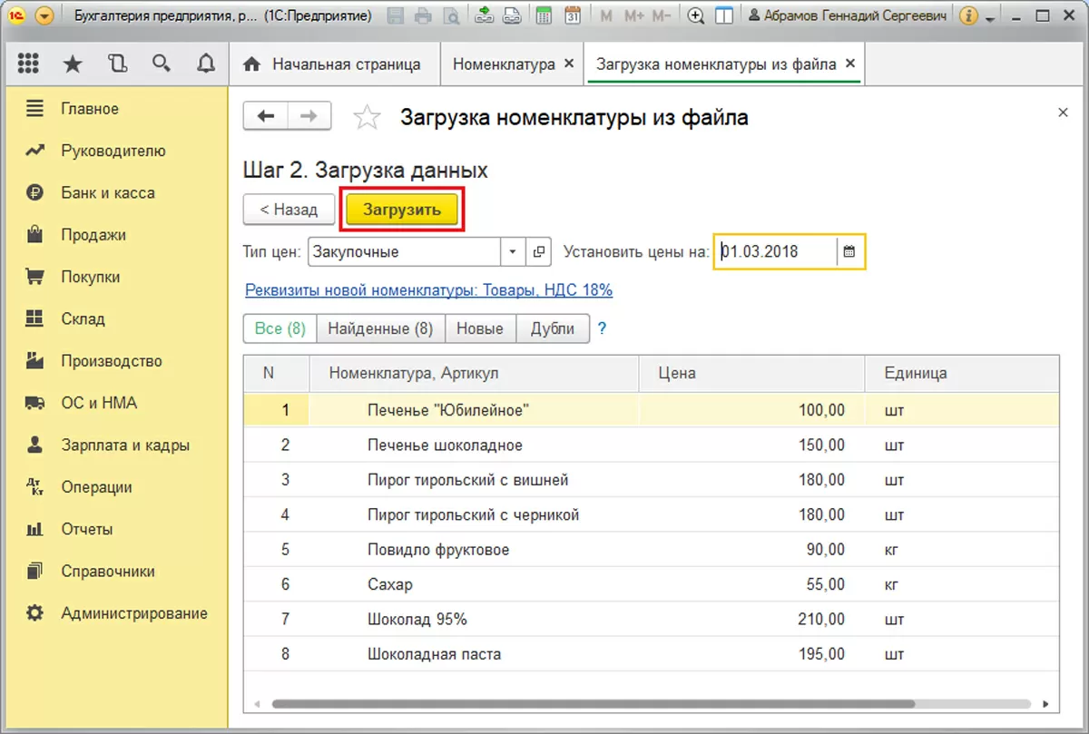
Task: Expand the round 1C main menu dropdown
Action: [x=45, y=15]
